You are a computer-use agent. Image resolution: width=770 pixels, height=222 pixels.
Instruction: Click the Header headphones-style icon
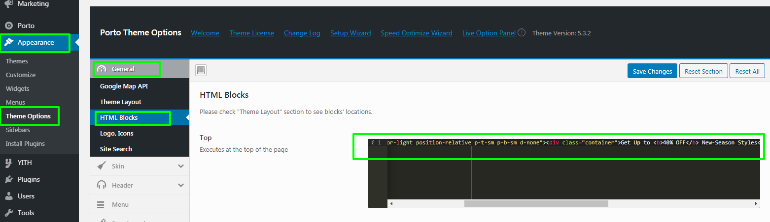pos(102,185)
